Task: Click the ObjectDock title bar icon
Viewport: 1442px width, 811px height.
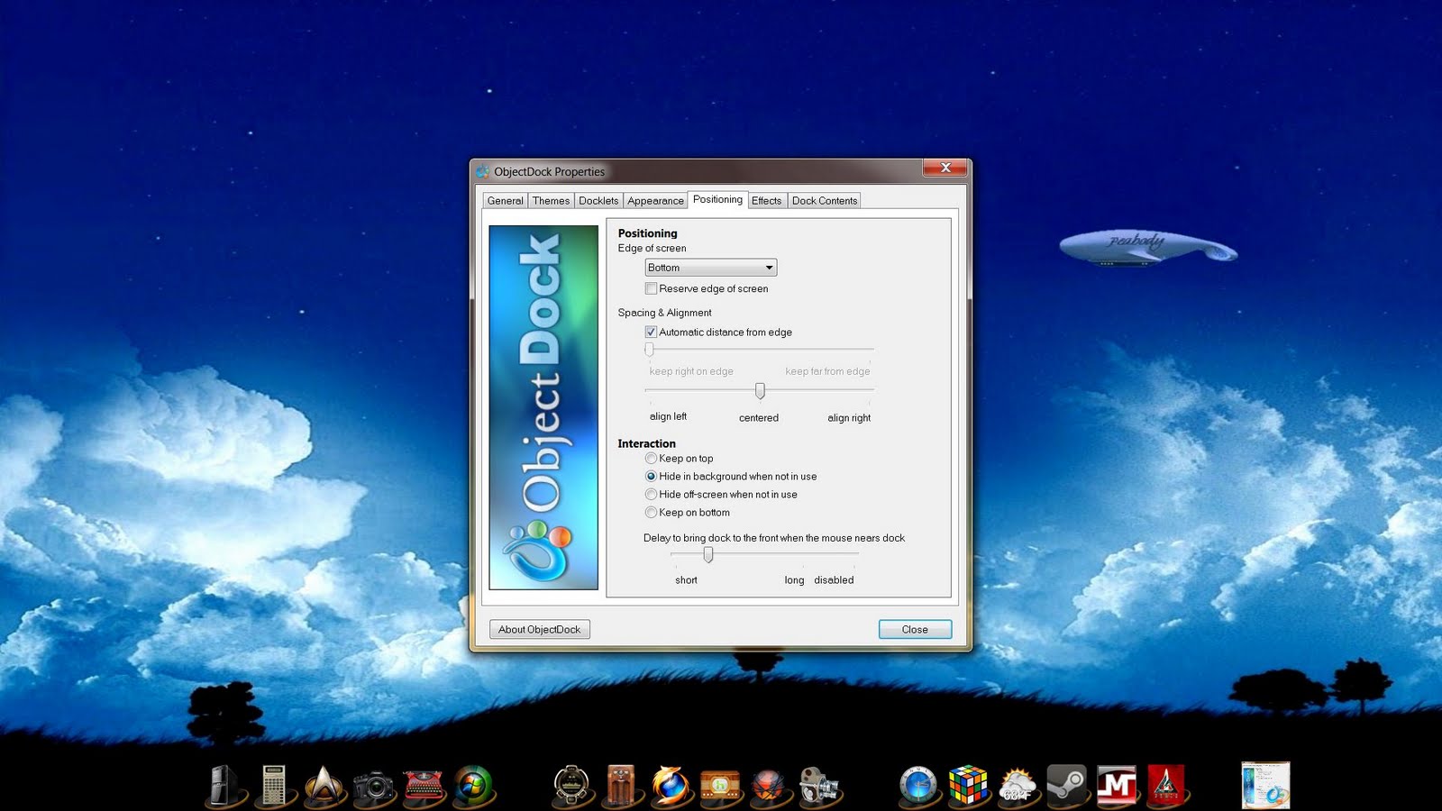Action: coord(483,171)
